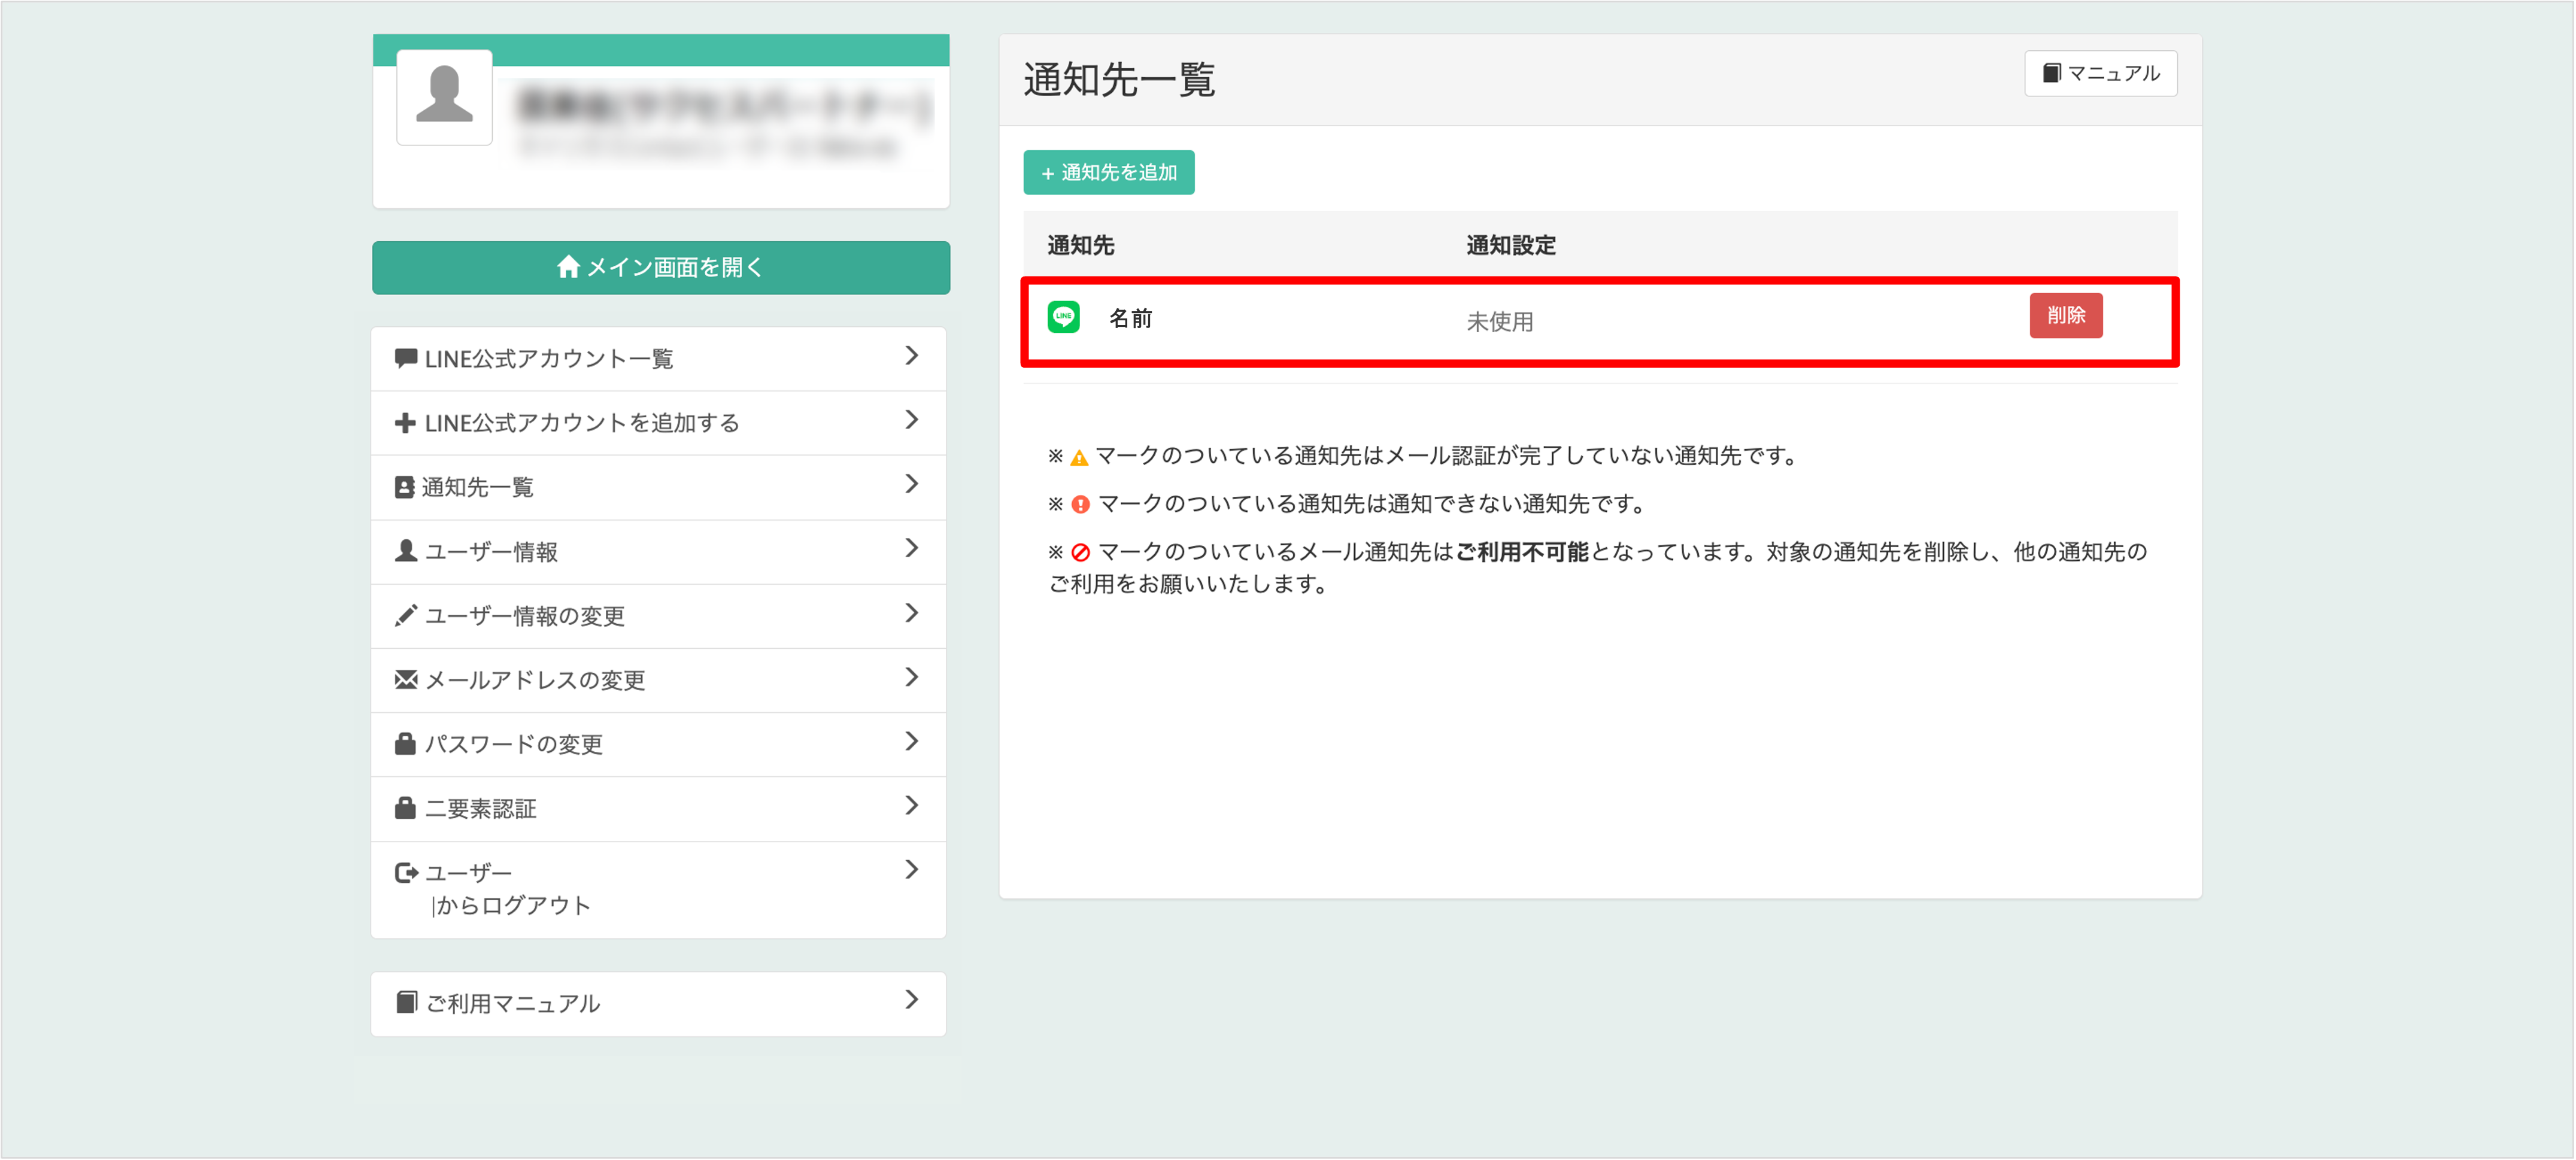Open メイン画面を開く main screen button

(660, 267)
